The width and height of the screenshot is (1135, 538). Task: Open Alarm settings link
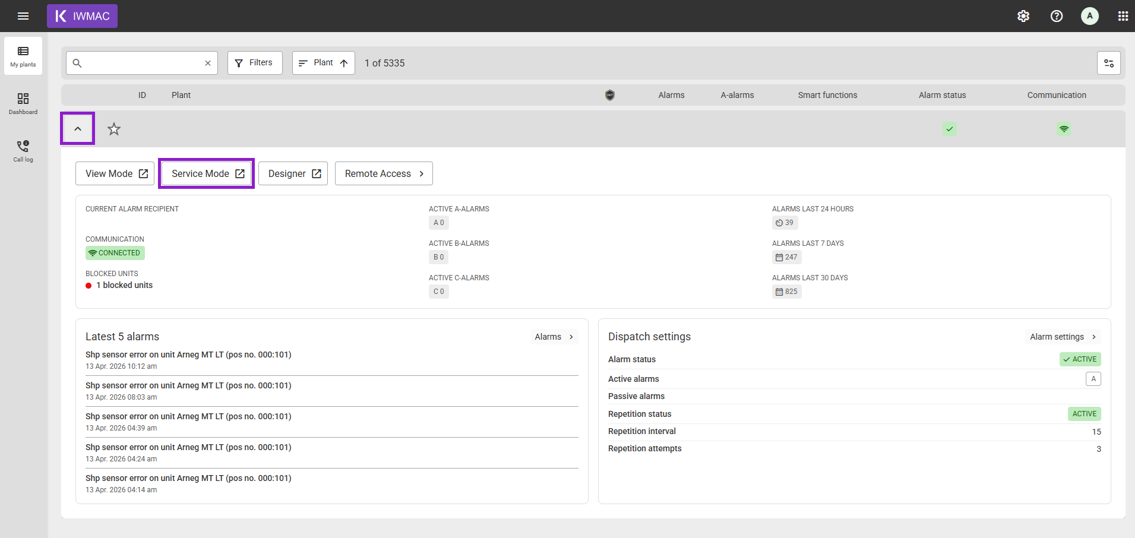(1063, 337)
